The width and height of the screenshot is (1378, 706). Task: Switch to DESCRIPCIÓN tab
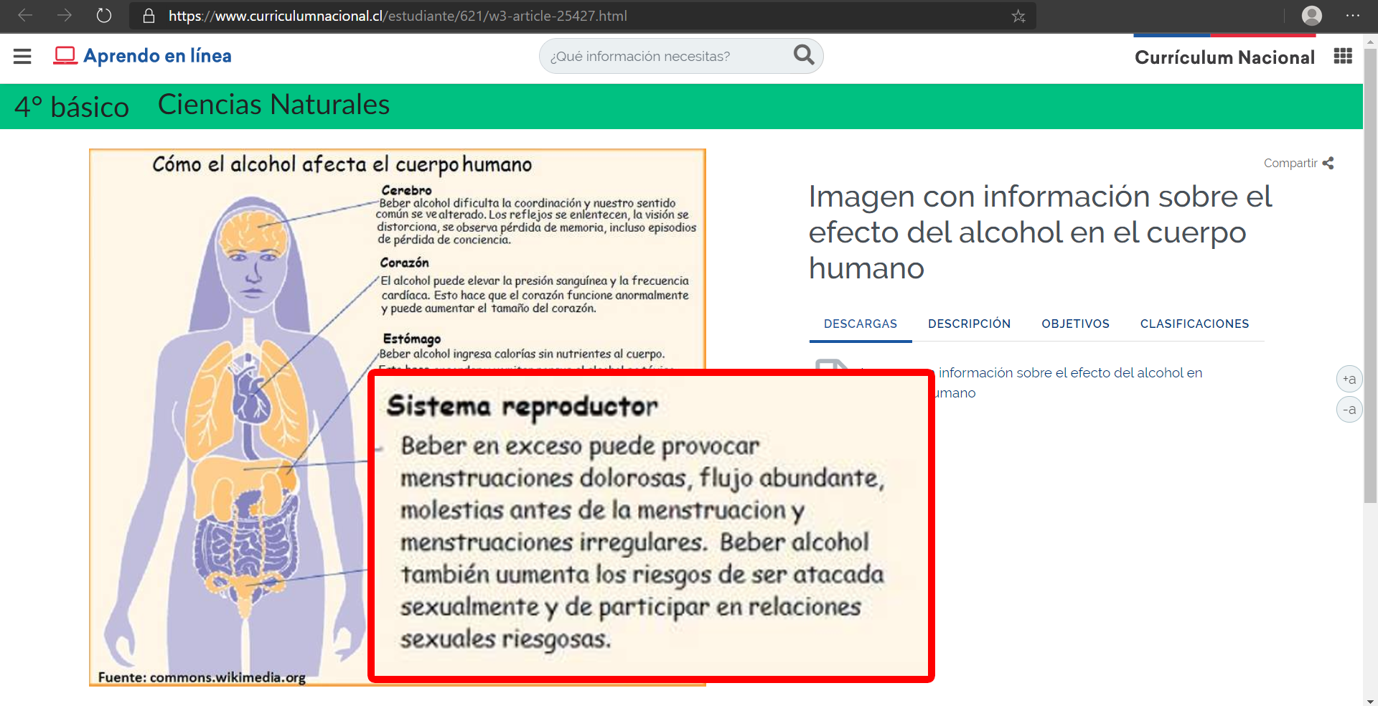[x=969, y=324]
